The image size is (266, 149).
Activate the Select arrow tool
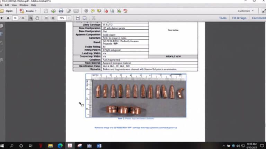pyautogui.click(x=30, y=18)
